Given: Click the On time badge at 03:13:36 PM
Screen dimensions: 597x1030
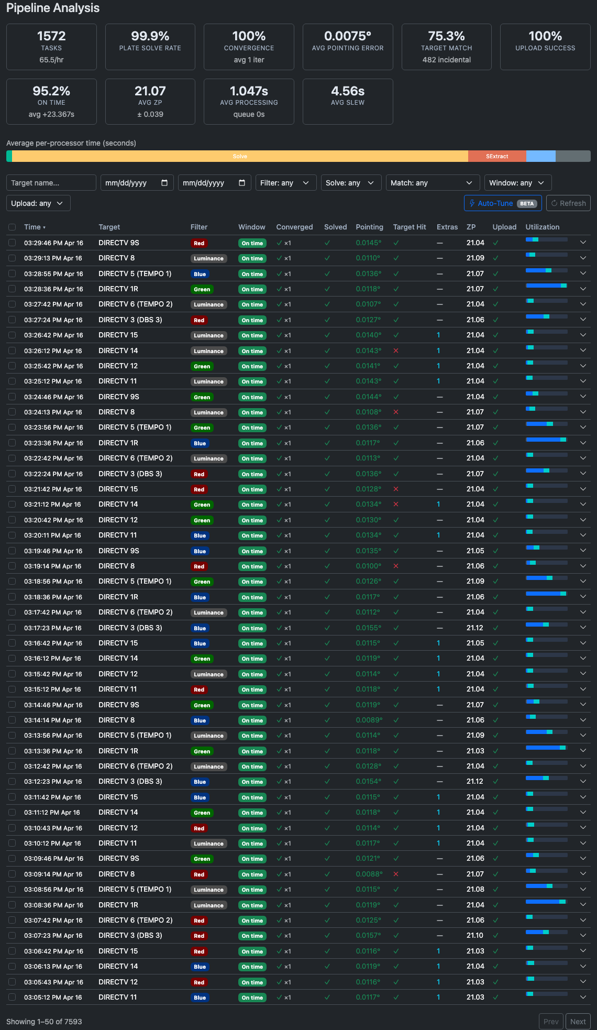Looking at the screenshot, I should [252, 751].
